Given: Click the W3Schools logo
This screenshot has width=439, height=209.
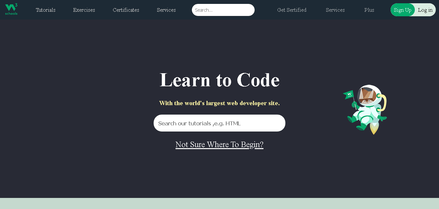Looking at the screenshot, I should [11, 9].
